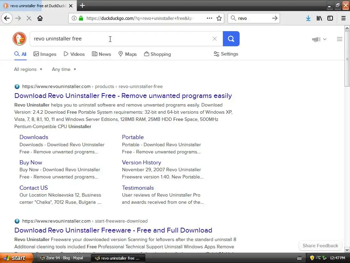This screenshot has height=263, width=350.
Task: Open the Buy Now sitelink
Action: [x=30, y=162]
